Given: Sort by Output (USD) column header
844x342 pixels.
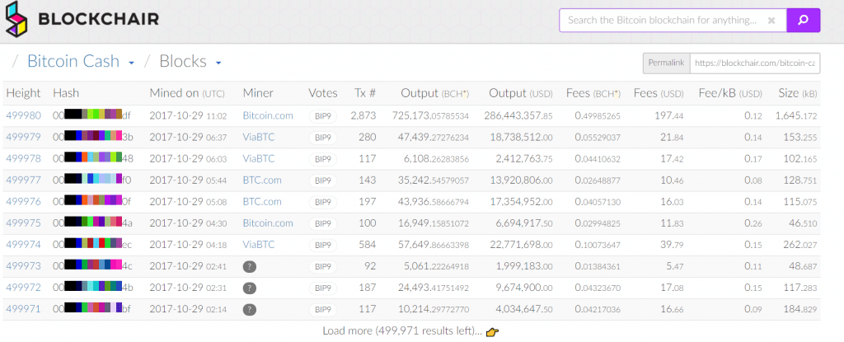Looking at the screenshot, I should 521,93.
